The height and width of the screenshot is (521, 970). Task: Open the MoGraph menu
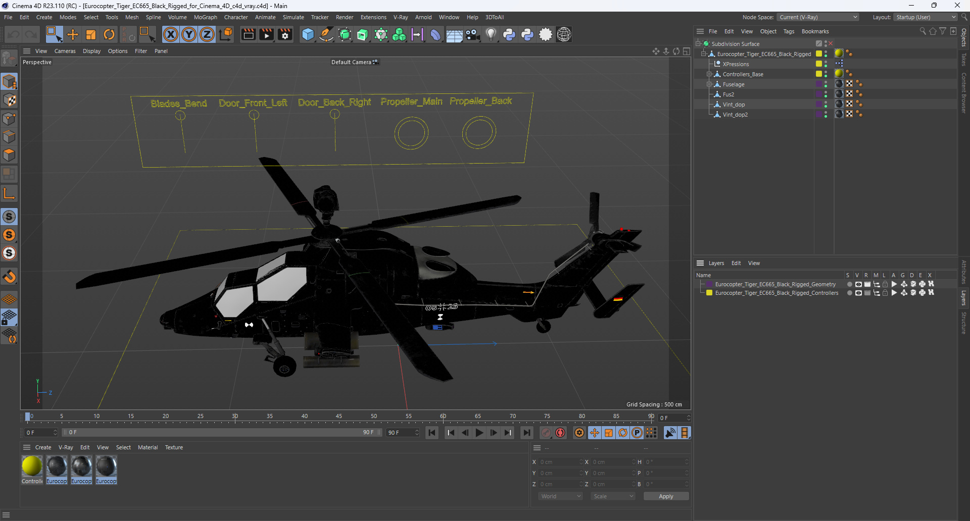click(206, 17)
